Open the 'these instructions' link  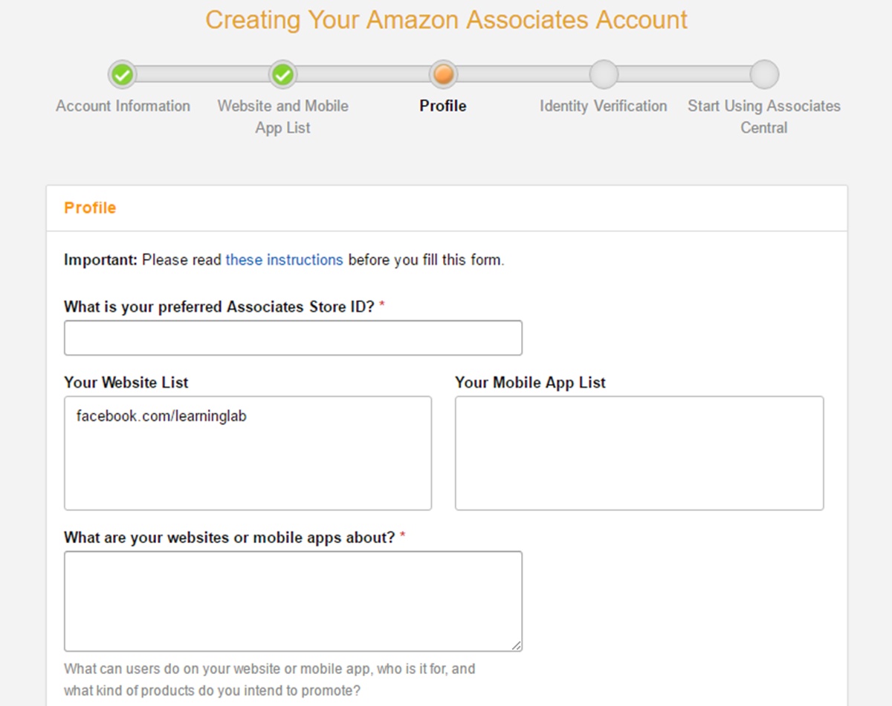coord(284,260)
